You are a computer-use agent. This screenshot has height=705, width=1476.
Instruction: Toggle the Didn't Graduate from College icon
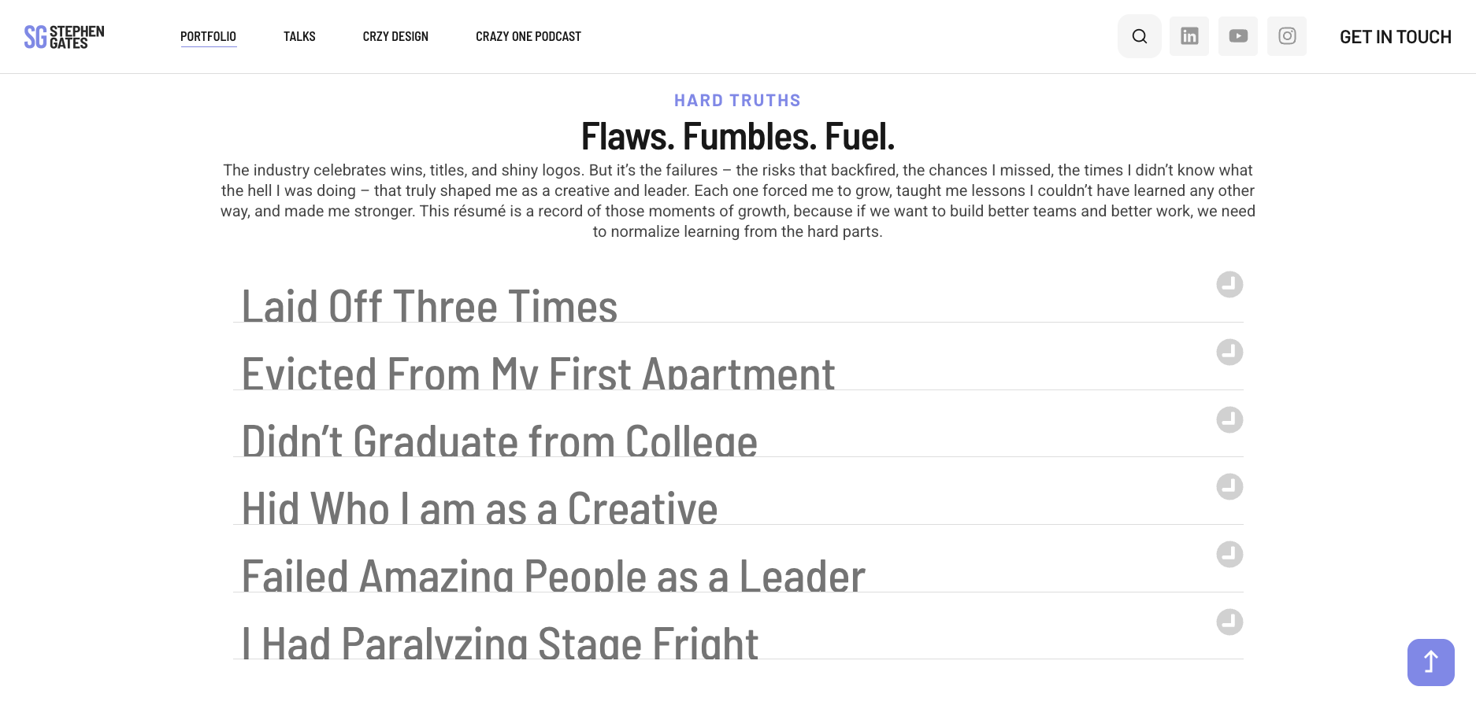pyautogui.click(x=1229, y=420)
